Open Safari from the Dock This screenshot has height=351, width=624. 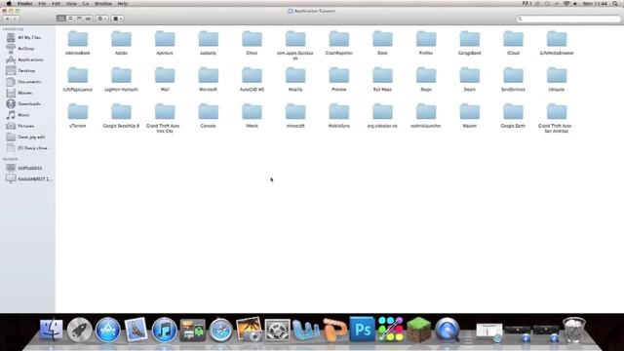pyautogui.click(x=221, y=331)
